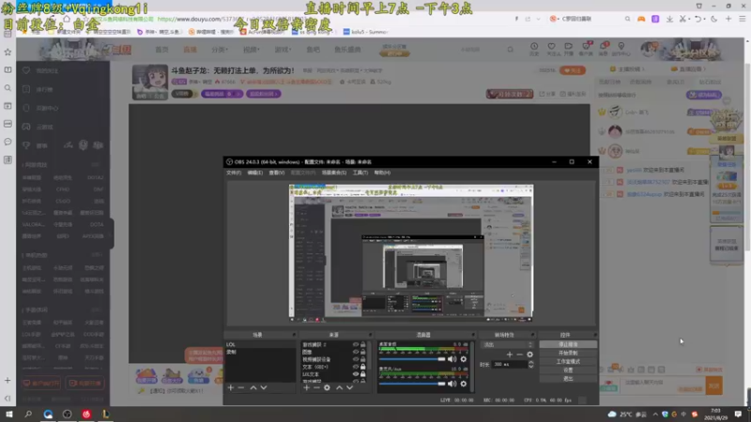Open transition properties gear icon

tap(529, 354)
